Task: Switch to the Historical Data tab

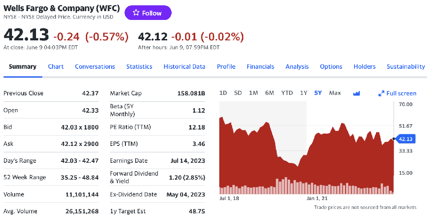Action: coord(185,67)
